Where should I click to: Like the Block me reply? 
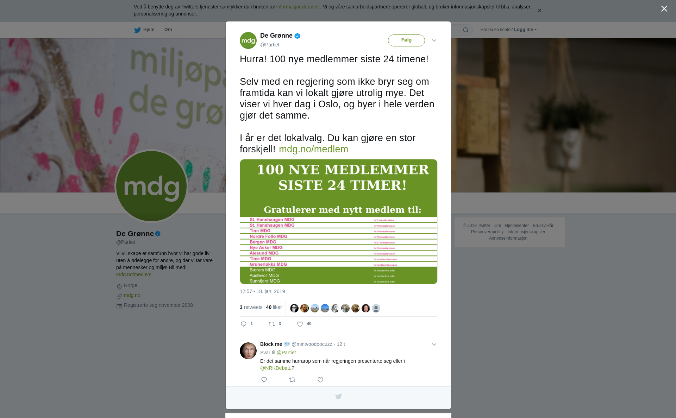tap(320, 380)
